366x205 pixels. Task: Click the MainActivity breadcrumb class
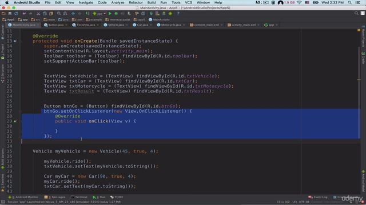[x=159, y=20]
